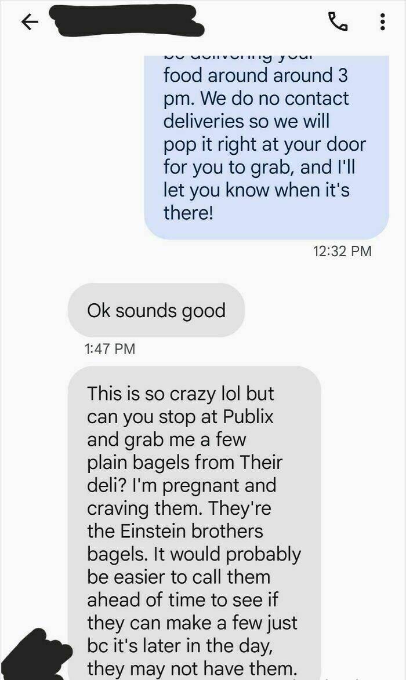Tap the line "This is so crazy lol but"

pos(180,394)
